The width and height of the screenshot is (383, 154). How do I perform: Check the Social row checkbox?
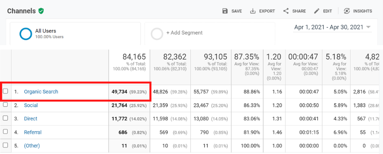click(x=5, y=104)
